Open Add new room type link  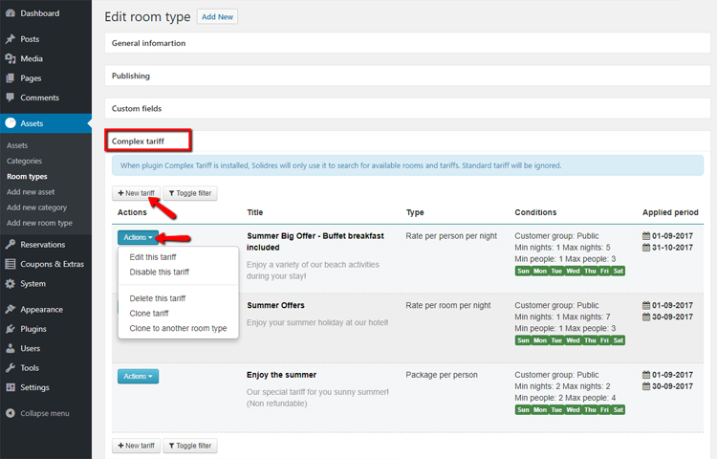[39, 223]
